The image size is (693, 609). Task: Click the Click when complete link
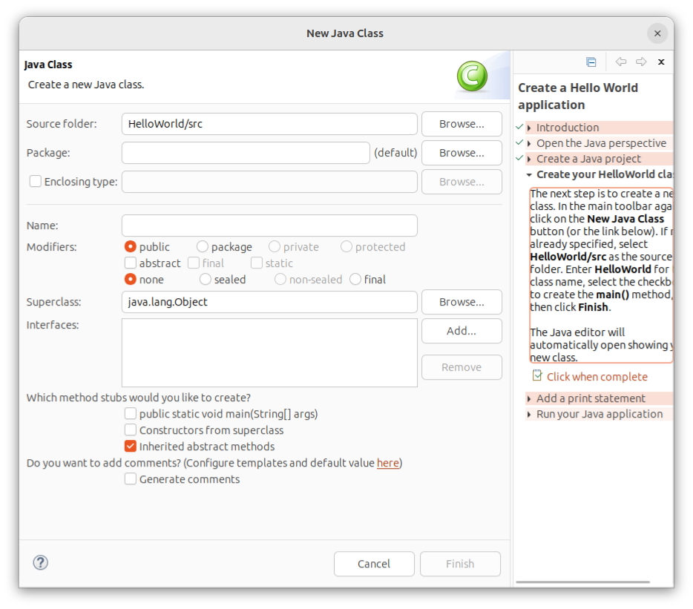(x=597, y=377)
